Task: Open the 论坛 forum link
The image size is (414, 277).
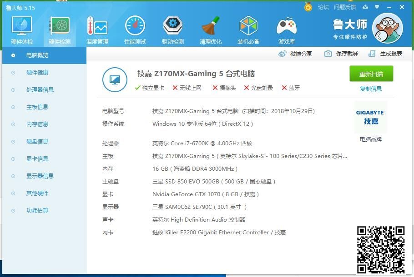Action: (x=323, y=7)
